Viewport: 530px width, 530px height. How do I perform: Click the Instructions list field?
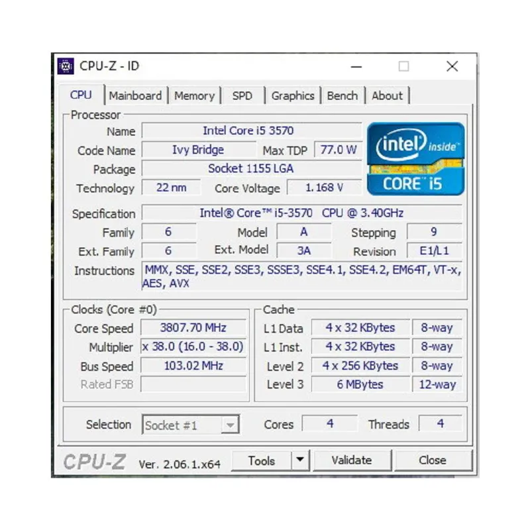(x=301, y=276)
